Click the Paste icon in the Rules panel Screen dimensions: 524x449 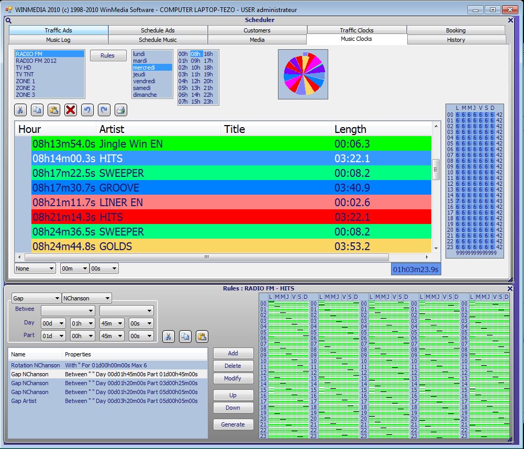pos(202,336)
